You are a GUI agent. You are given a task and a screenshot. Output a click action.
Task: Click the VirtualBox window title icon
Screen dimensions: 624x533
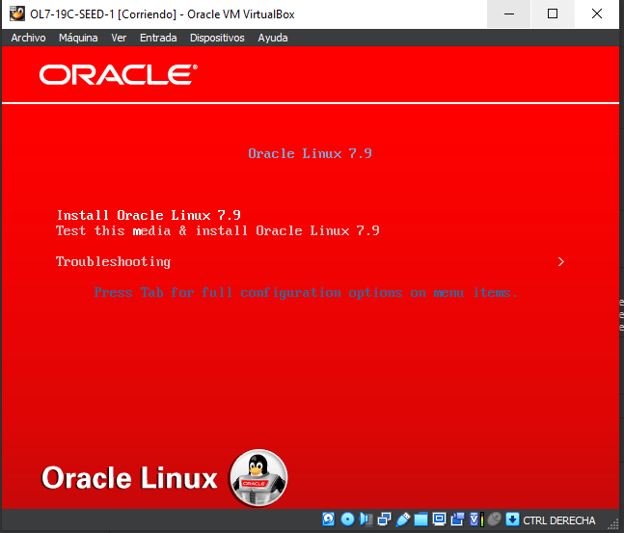tap(16, 13)
